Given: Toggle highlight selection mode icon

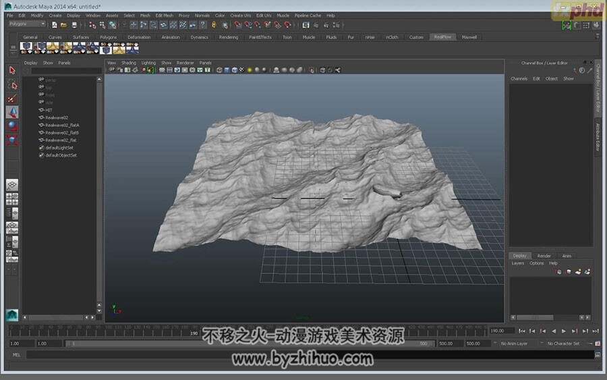Looking at the screenshot, I should pyautogui.click(x=225, y=25).
